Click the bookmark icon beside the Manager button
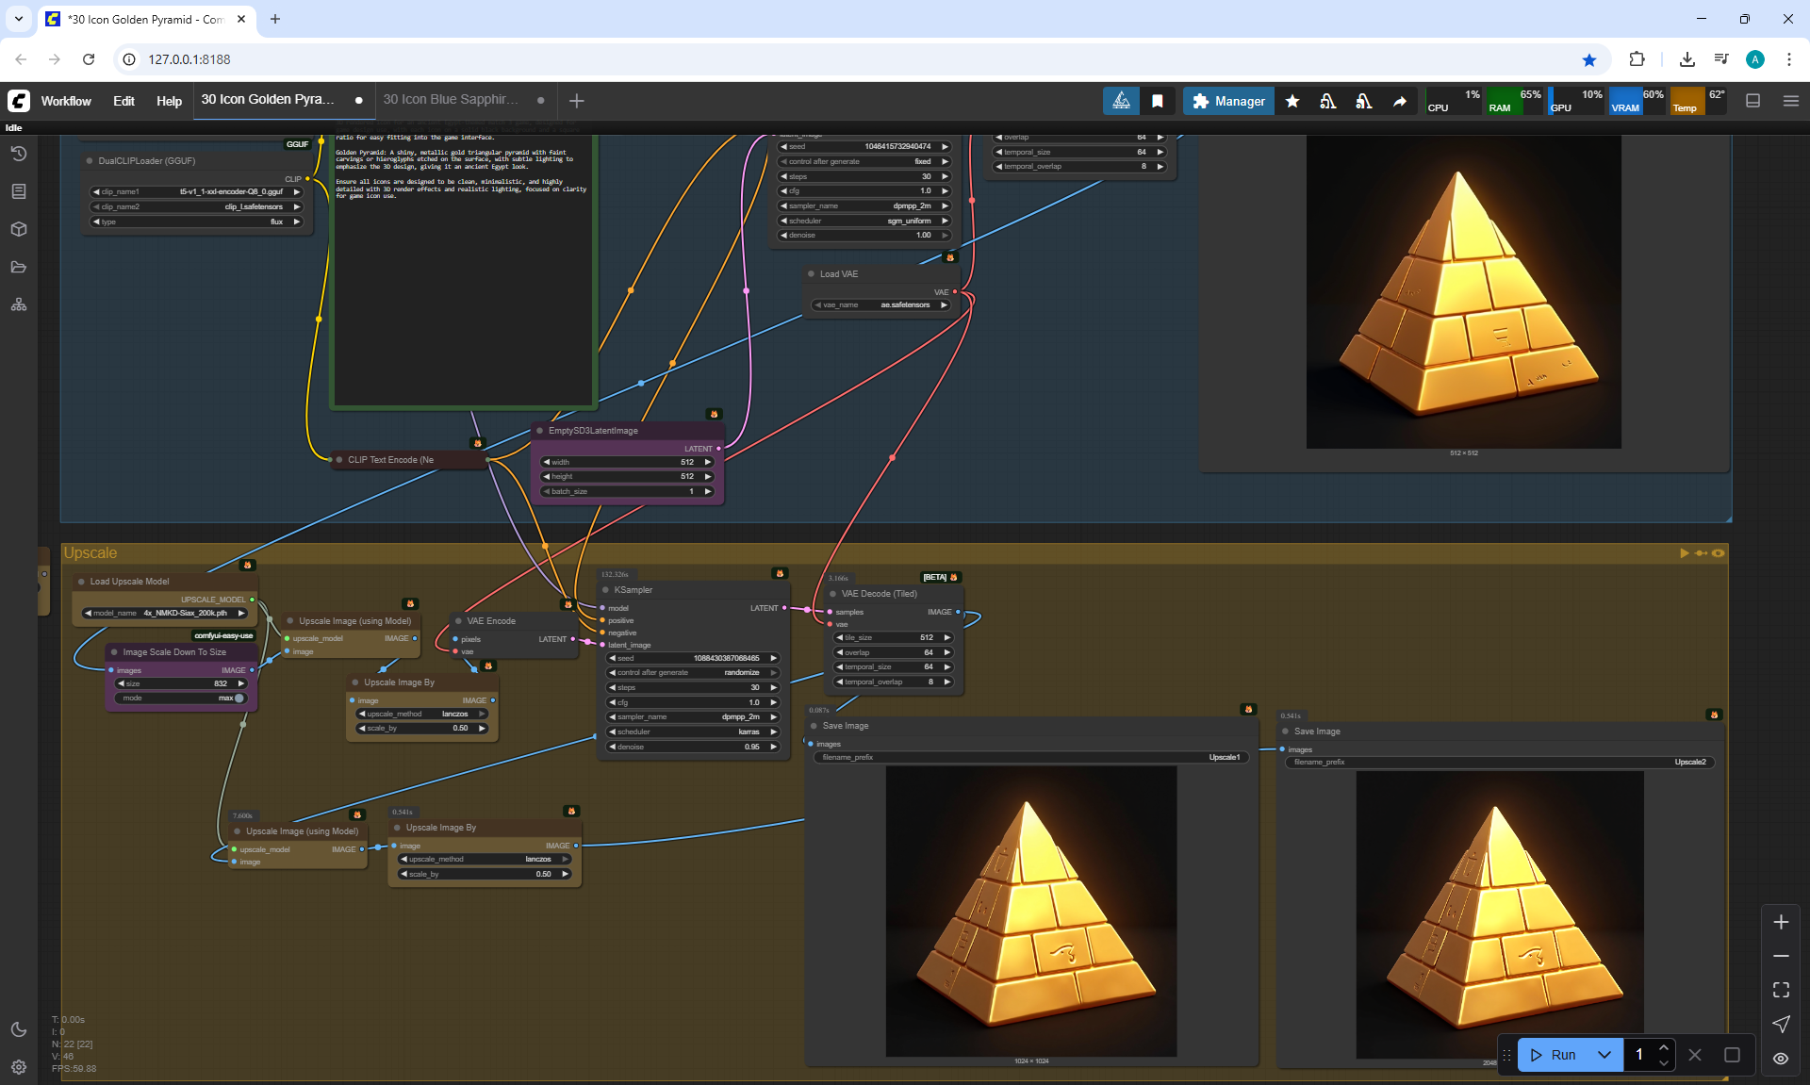Screen dimensions: 1810x1085 [x=1158, y=101]
